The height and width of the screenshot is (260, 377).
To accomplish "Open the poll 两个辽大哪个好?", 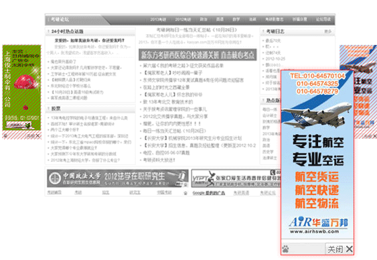I will tap(65, 130).
